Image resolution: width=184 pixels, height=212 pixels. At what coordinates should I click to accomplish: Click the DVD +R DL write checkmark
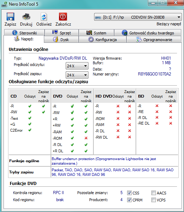point(86,151)
